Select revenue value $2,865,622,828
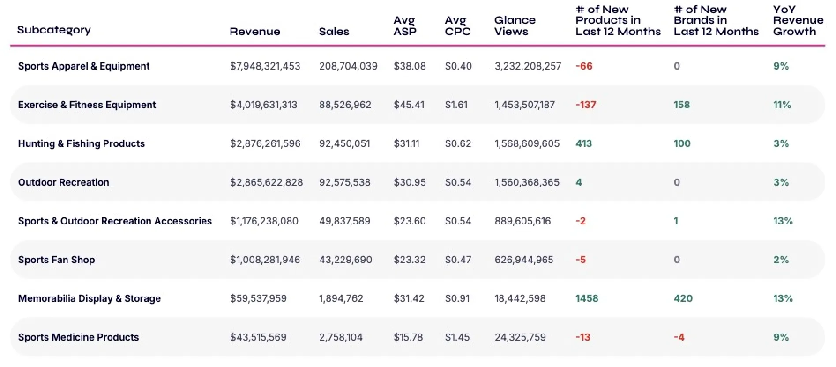This screenshot has height=367, width=836. [266, 182]
